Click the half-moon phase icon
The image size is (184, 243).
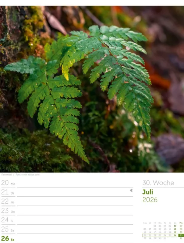click(x=132, y=190)
